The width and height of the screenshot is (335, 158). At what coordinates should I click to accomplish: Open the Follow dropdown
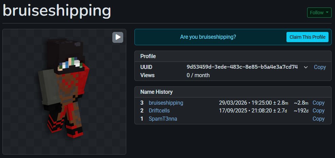[319, 13]
